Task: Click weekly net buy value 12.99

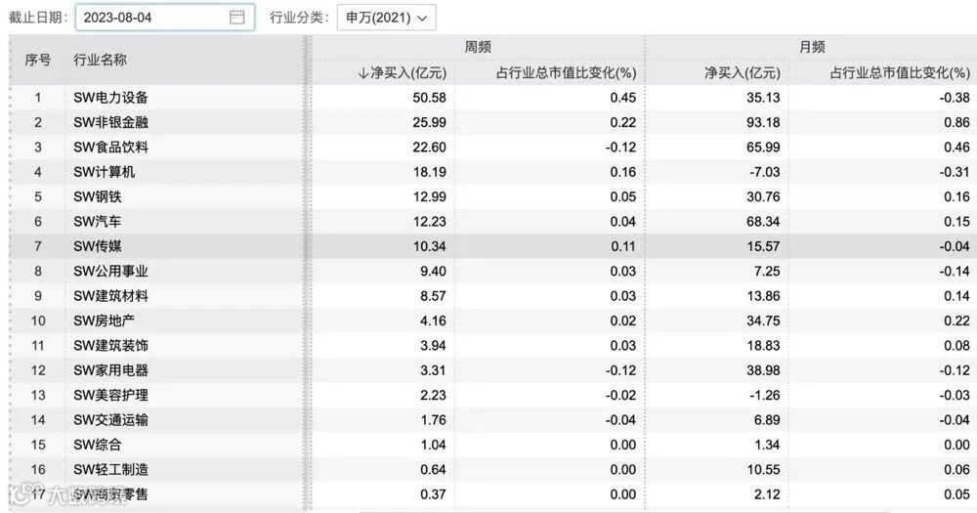Action: tap(429, 197)
